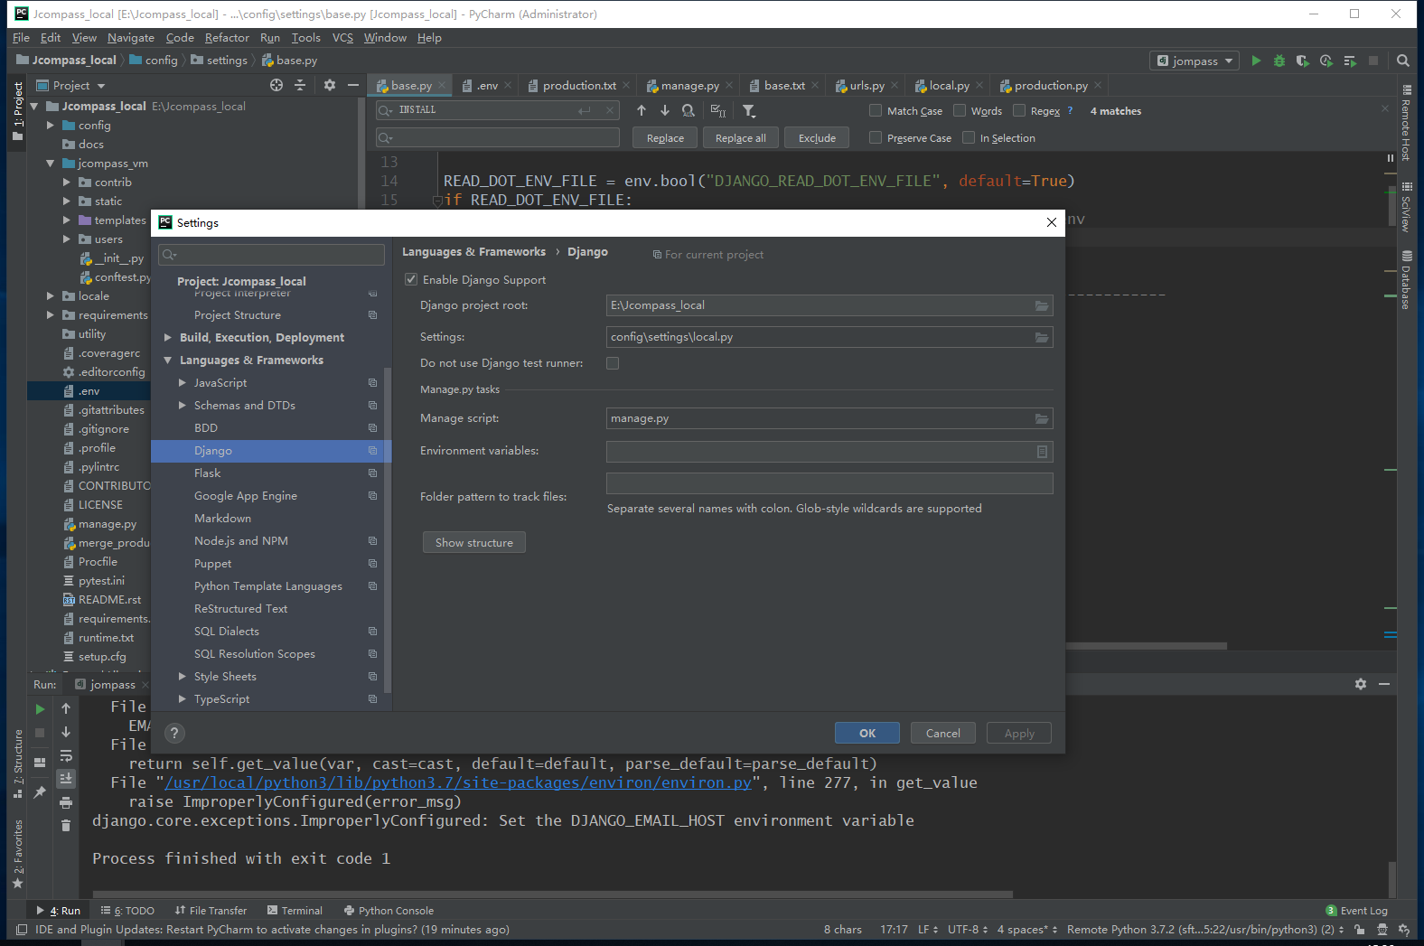This screenshot has height=946, width=1424.
Task: Browse for manage script folder icon
Action: point(1042,418)
